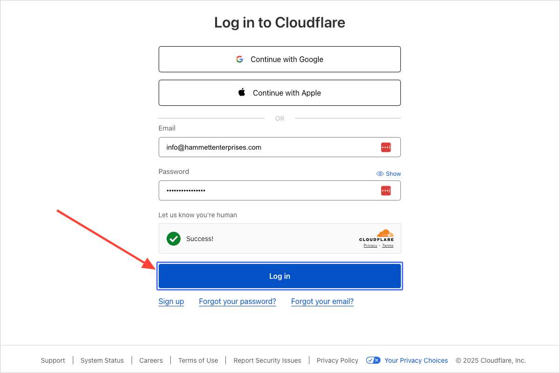Focus the Password input field
The width and height of the screenshot is (560, 373).
266,191
